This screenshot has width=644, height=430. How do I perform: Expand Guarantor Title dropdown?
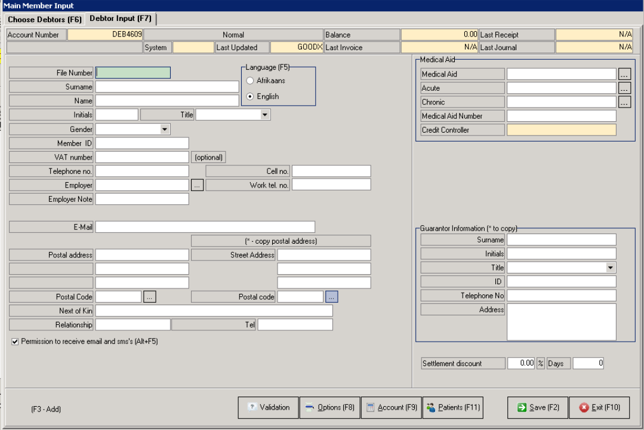[610, 268]
